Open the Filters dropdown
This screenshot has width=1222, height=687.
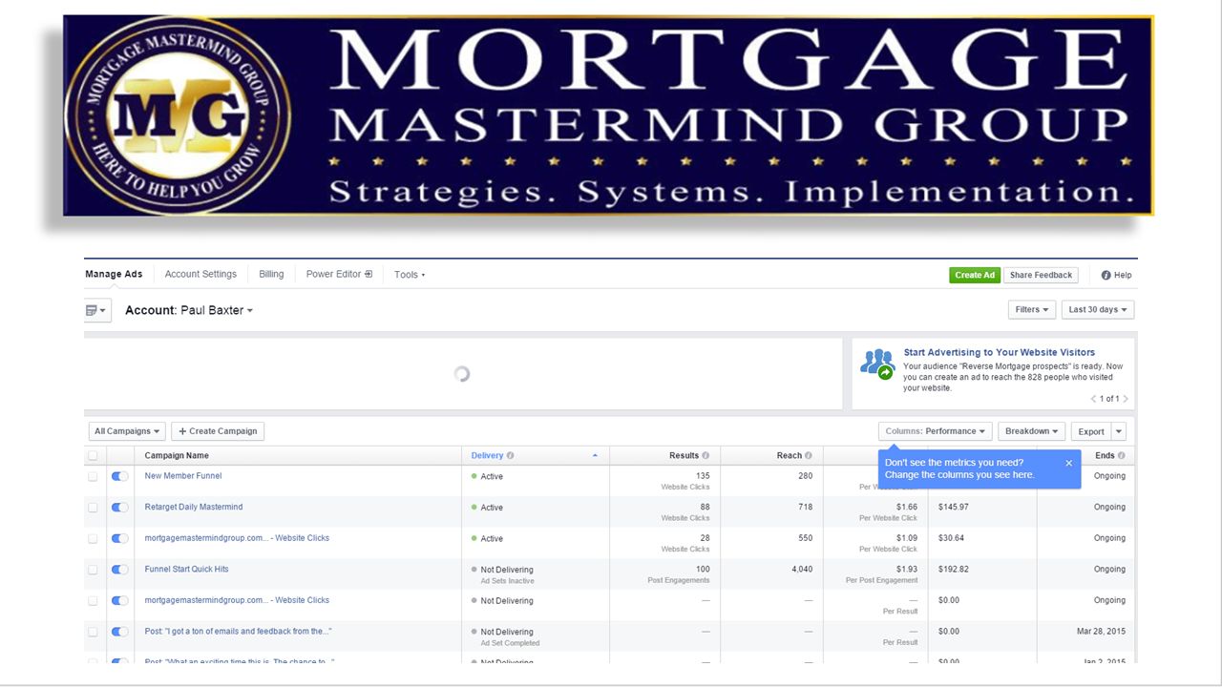pyautogui.click(x=1032, y=309)
